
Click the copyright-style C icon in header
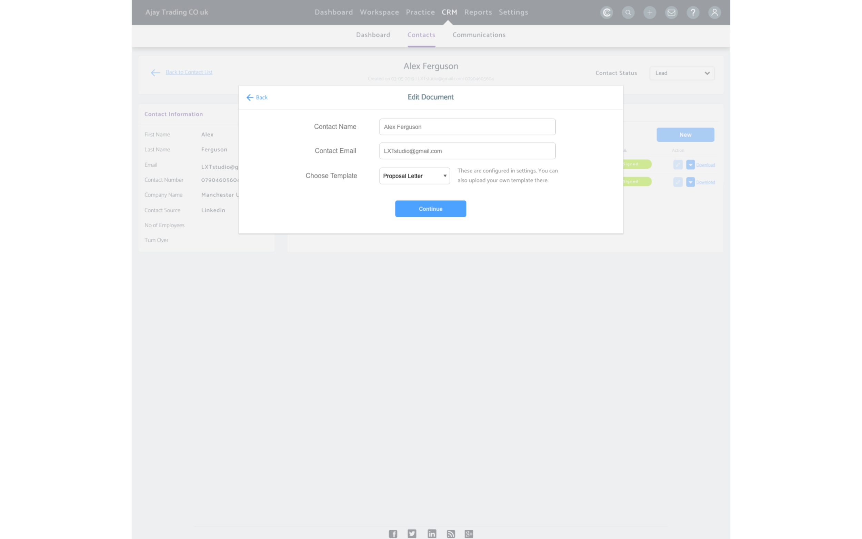607,12
